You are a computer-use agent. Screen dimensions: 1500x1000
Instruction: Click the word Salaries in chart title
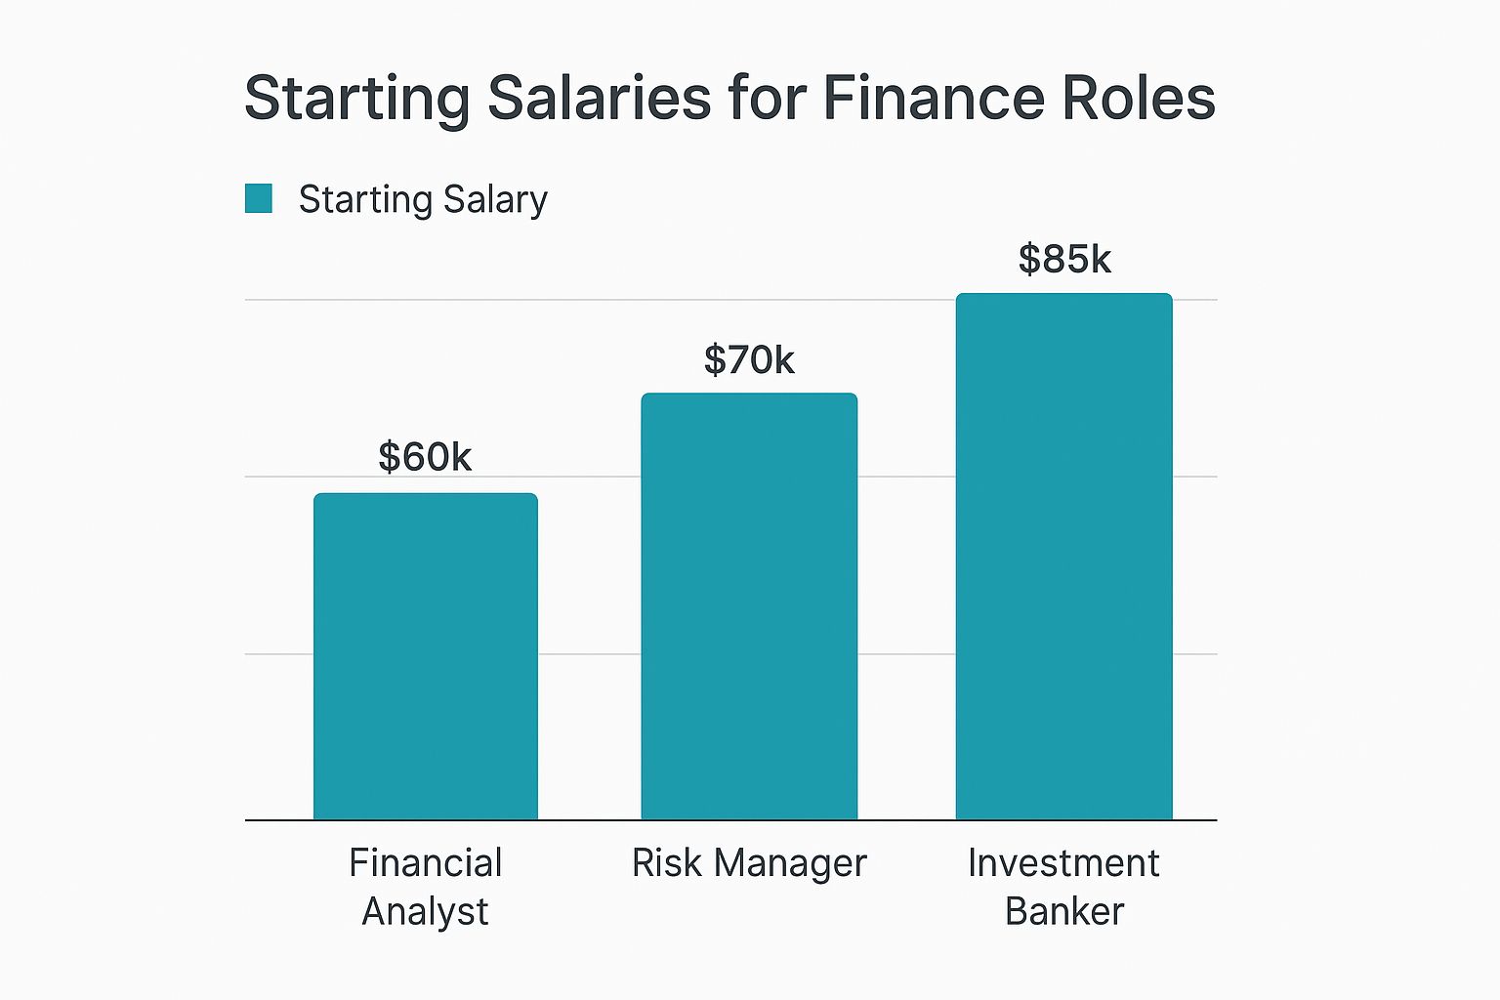click(x=598, y=98)
